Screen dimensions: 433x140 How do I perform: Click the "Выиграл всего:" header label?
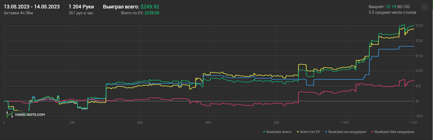[x=121, y=7]
